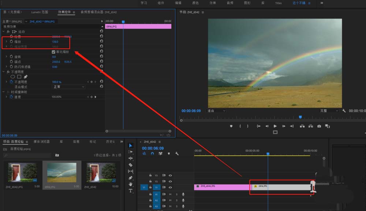
Task: Select the Type tool
Action: [131, 191]
